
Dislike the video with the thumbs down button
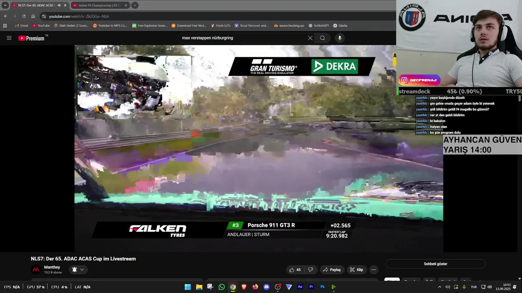311,270
